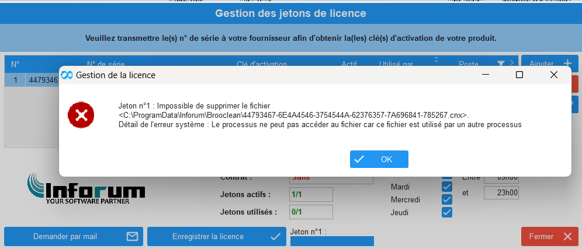Click the 23h00 time field
The height and width of the screenshot is (249, 582).
(x=501, y=192)
